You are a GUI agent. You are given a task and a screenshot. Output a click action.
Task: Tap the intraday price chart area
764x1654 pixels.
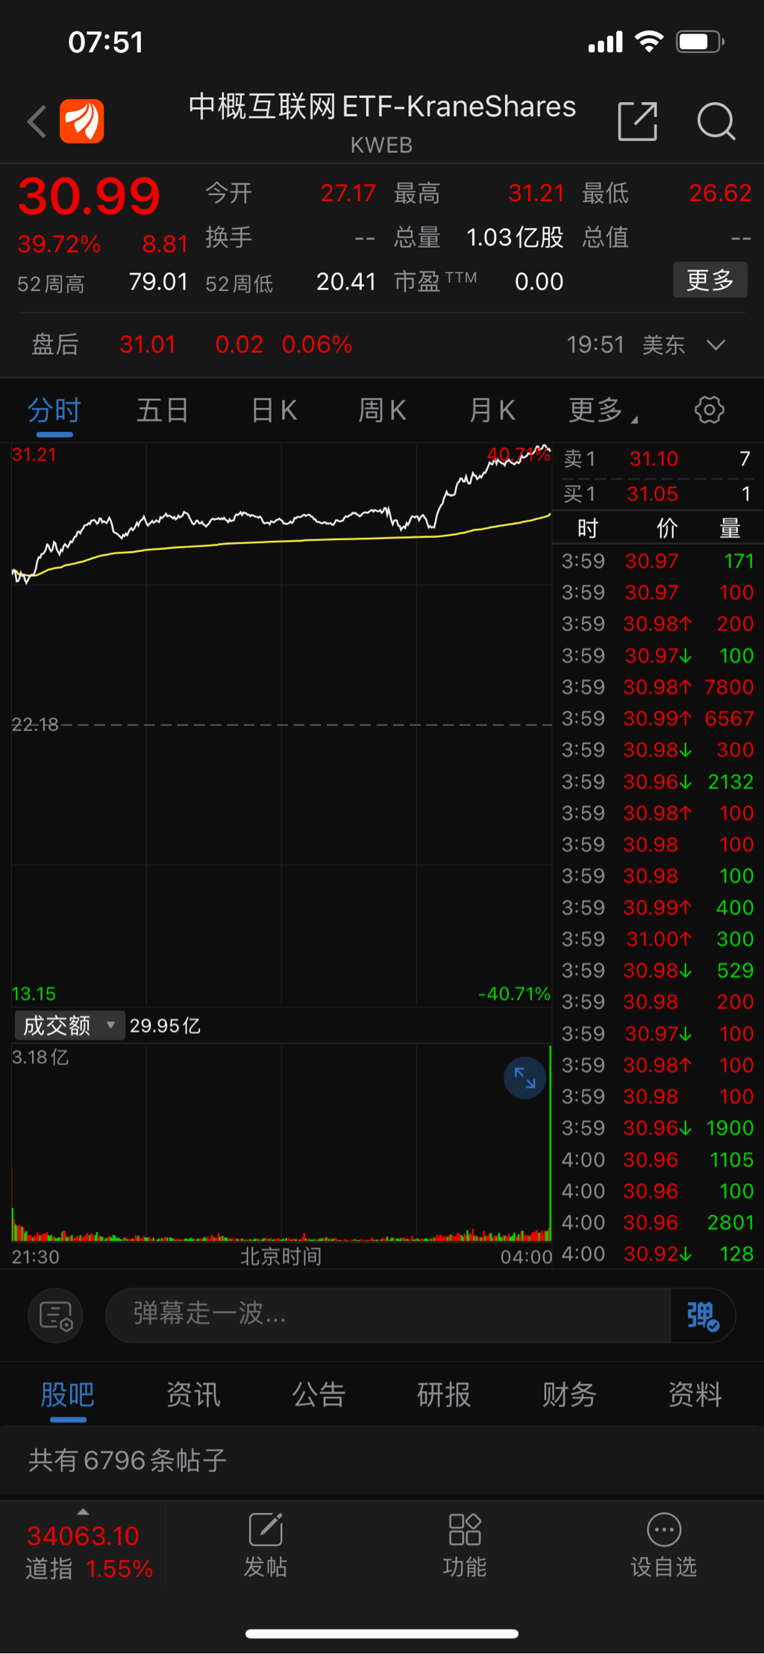coord(281,724)
